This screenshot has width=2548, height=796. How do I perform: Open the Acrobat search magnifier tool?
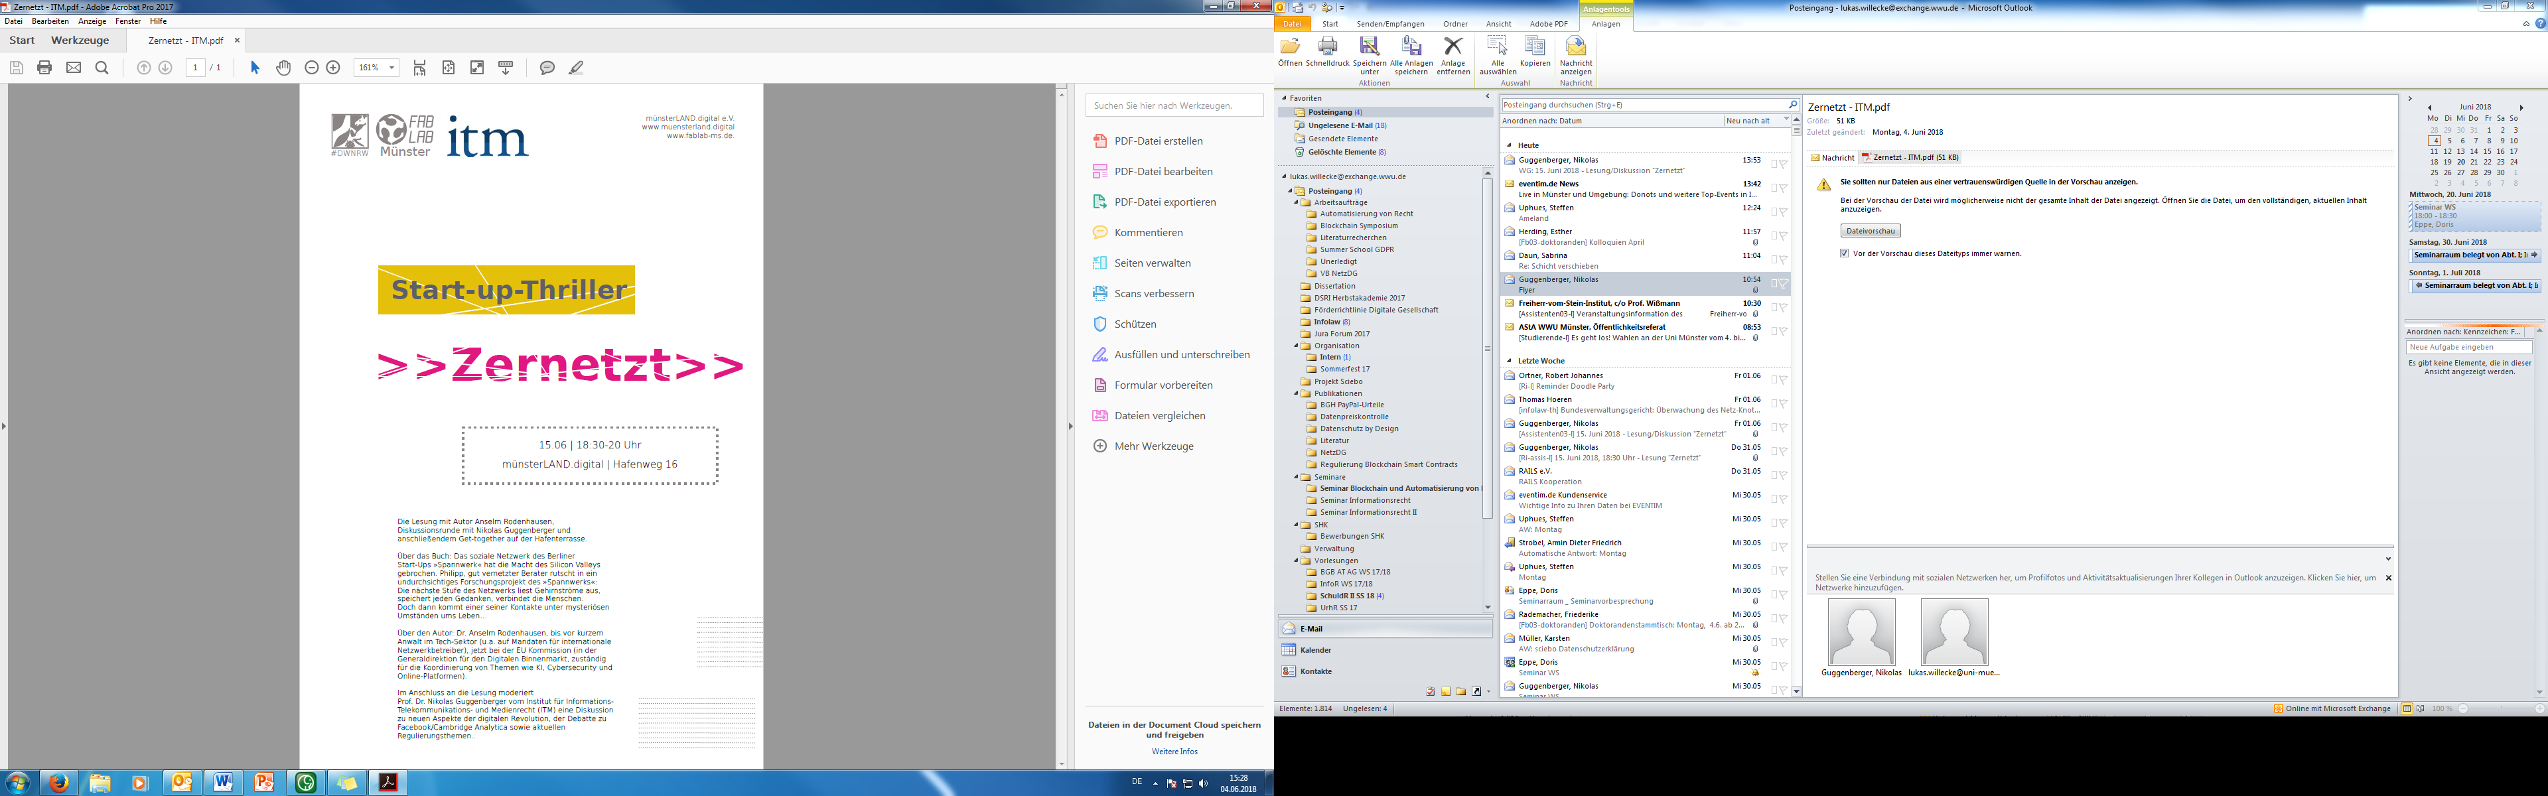pos(102,67)
